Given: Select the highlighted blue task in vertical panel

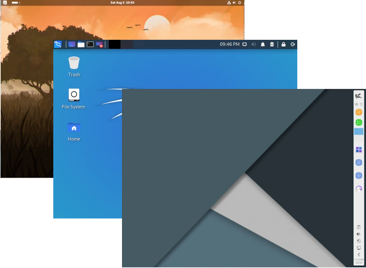Looking at the screenshot, I should click(359, 131).
